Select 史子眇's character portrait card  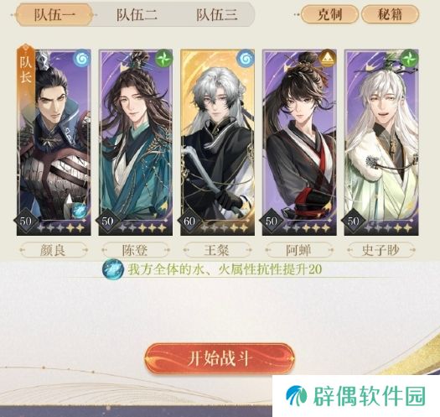click(x=381, y=143)
